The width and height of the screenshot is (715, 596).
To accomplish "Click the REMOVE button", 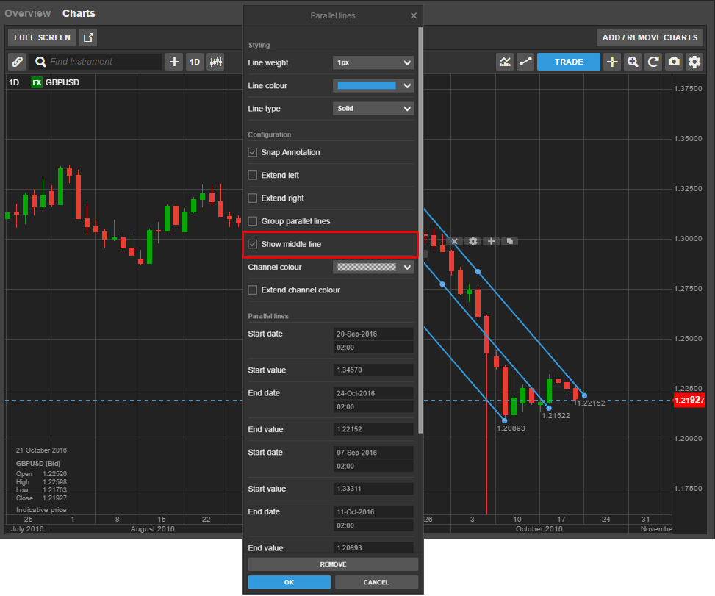I will (333, 564).
